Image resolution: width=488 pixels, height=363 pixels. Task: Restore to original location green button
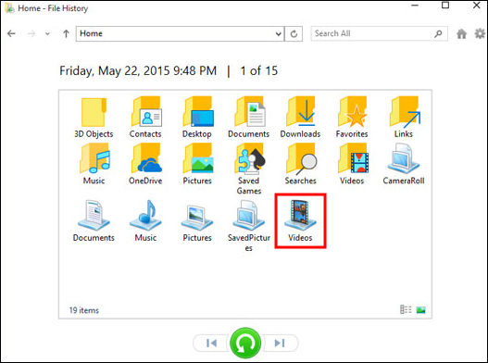click(245, 343)
